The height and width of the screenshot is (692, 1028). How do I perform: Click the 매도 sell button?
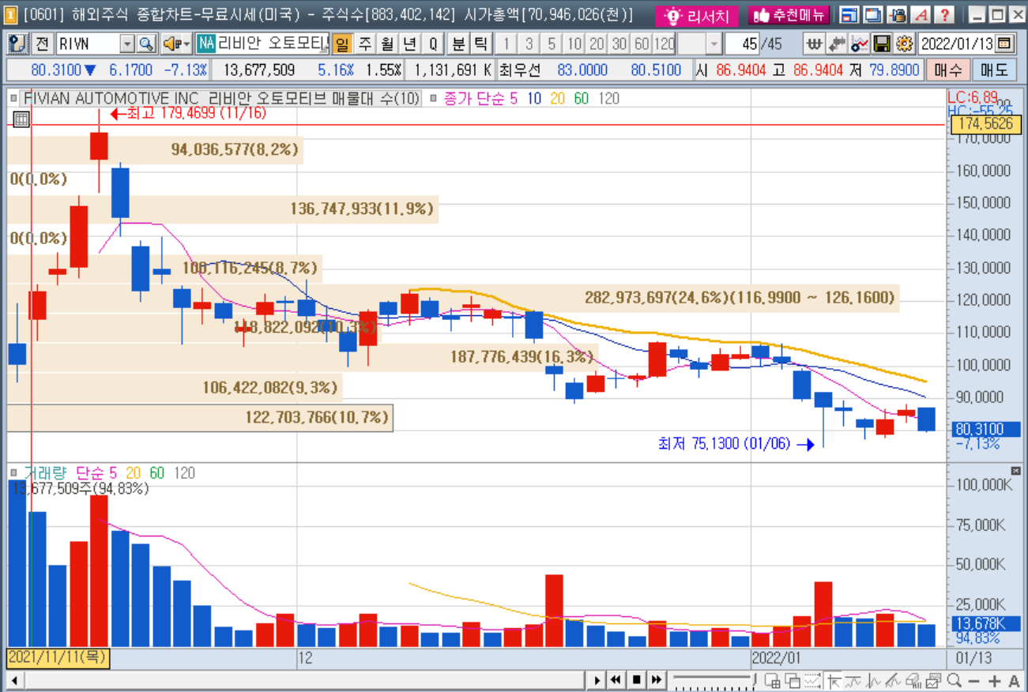click(x=994, y=70)
